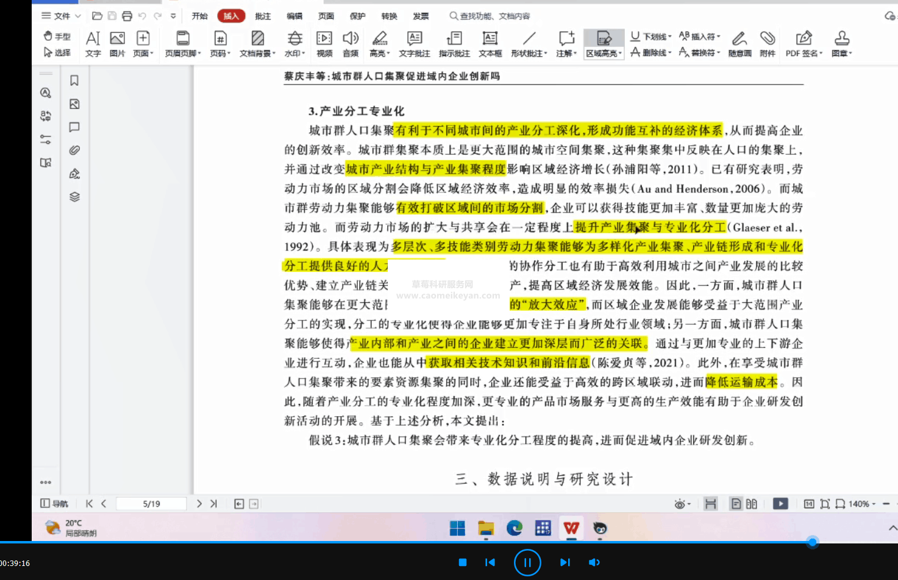
Task: Go to first page button
Action: click(x=89, y=504)
